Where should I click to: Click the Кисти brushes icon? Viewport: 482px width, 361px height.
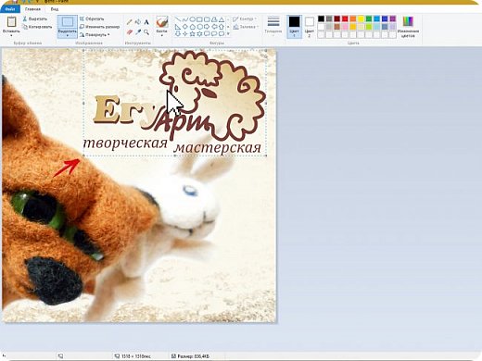tap(162, 22)
